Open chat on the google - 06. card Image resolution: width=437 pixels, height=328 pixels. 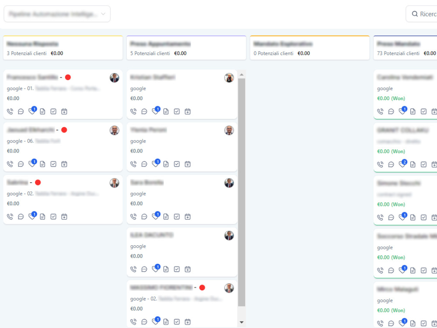[x=21, y=164]
